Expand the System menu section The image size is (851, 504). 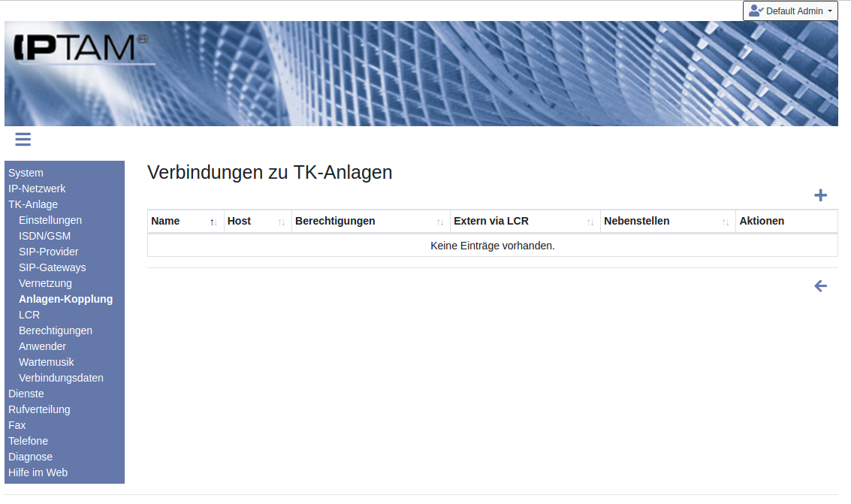tap(26, 173)
